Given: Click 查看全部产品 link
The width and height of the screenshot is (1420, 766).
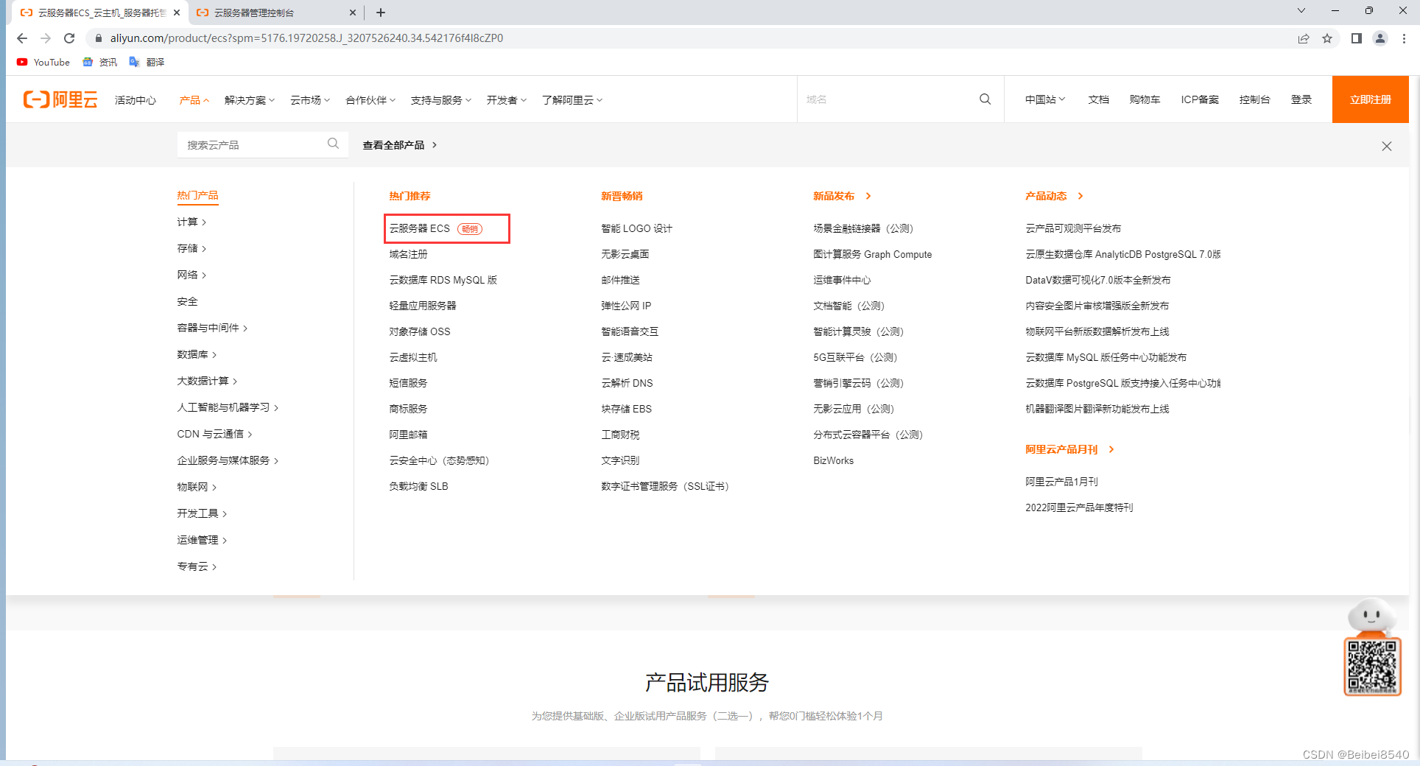Looking at the screenshot, I should [400, 145].
